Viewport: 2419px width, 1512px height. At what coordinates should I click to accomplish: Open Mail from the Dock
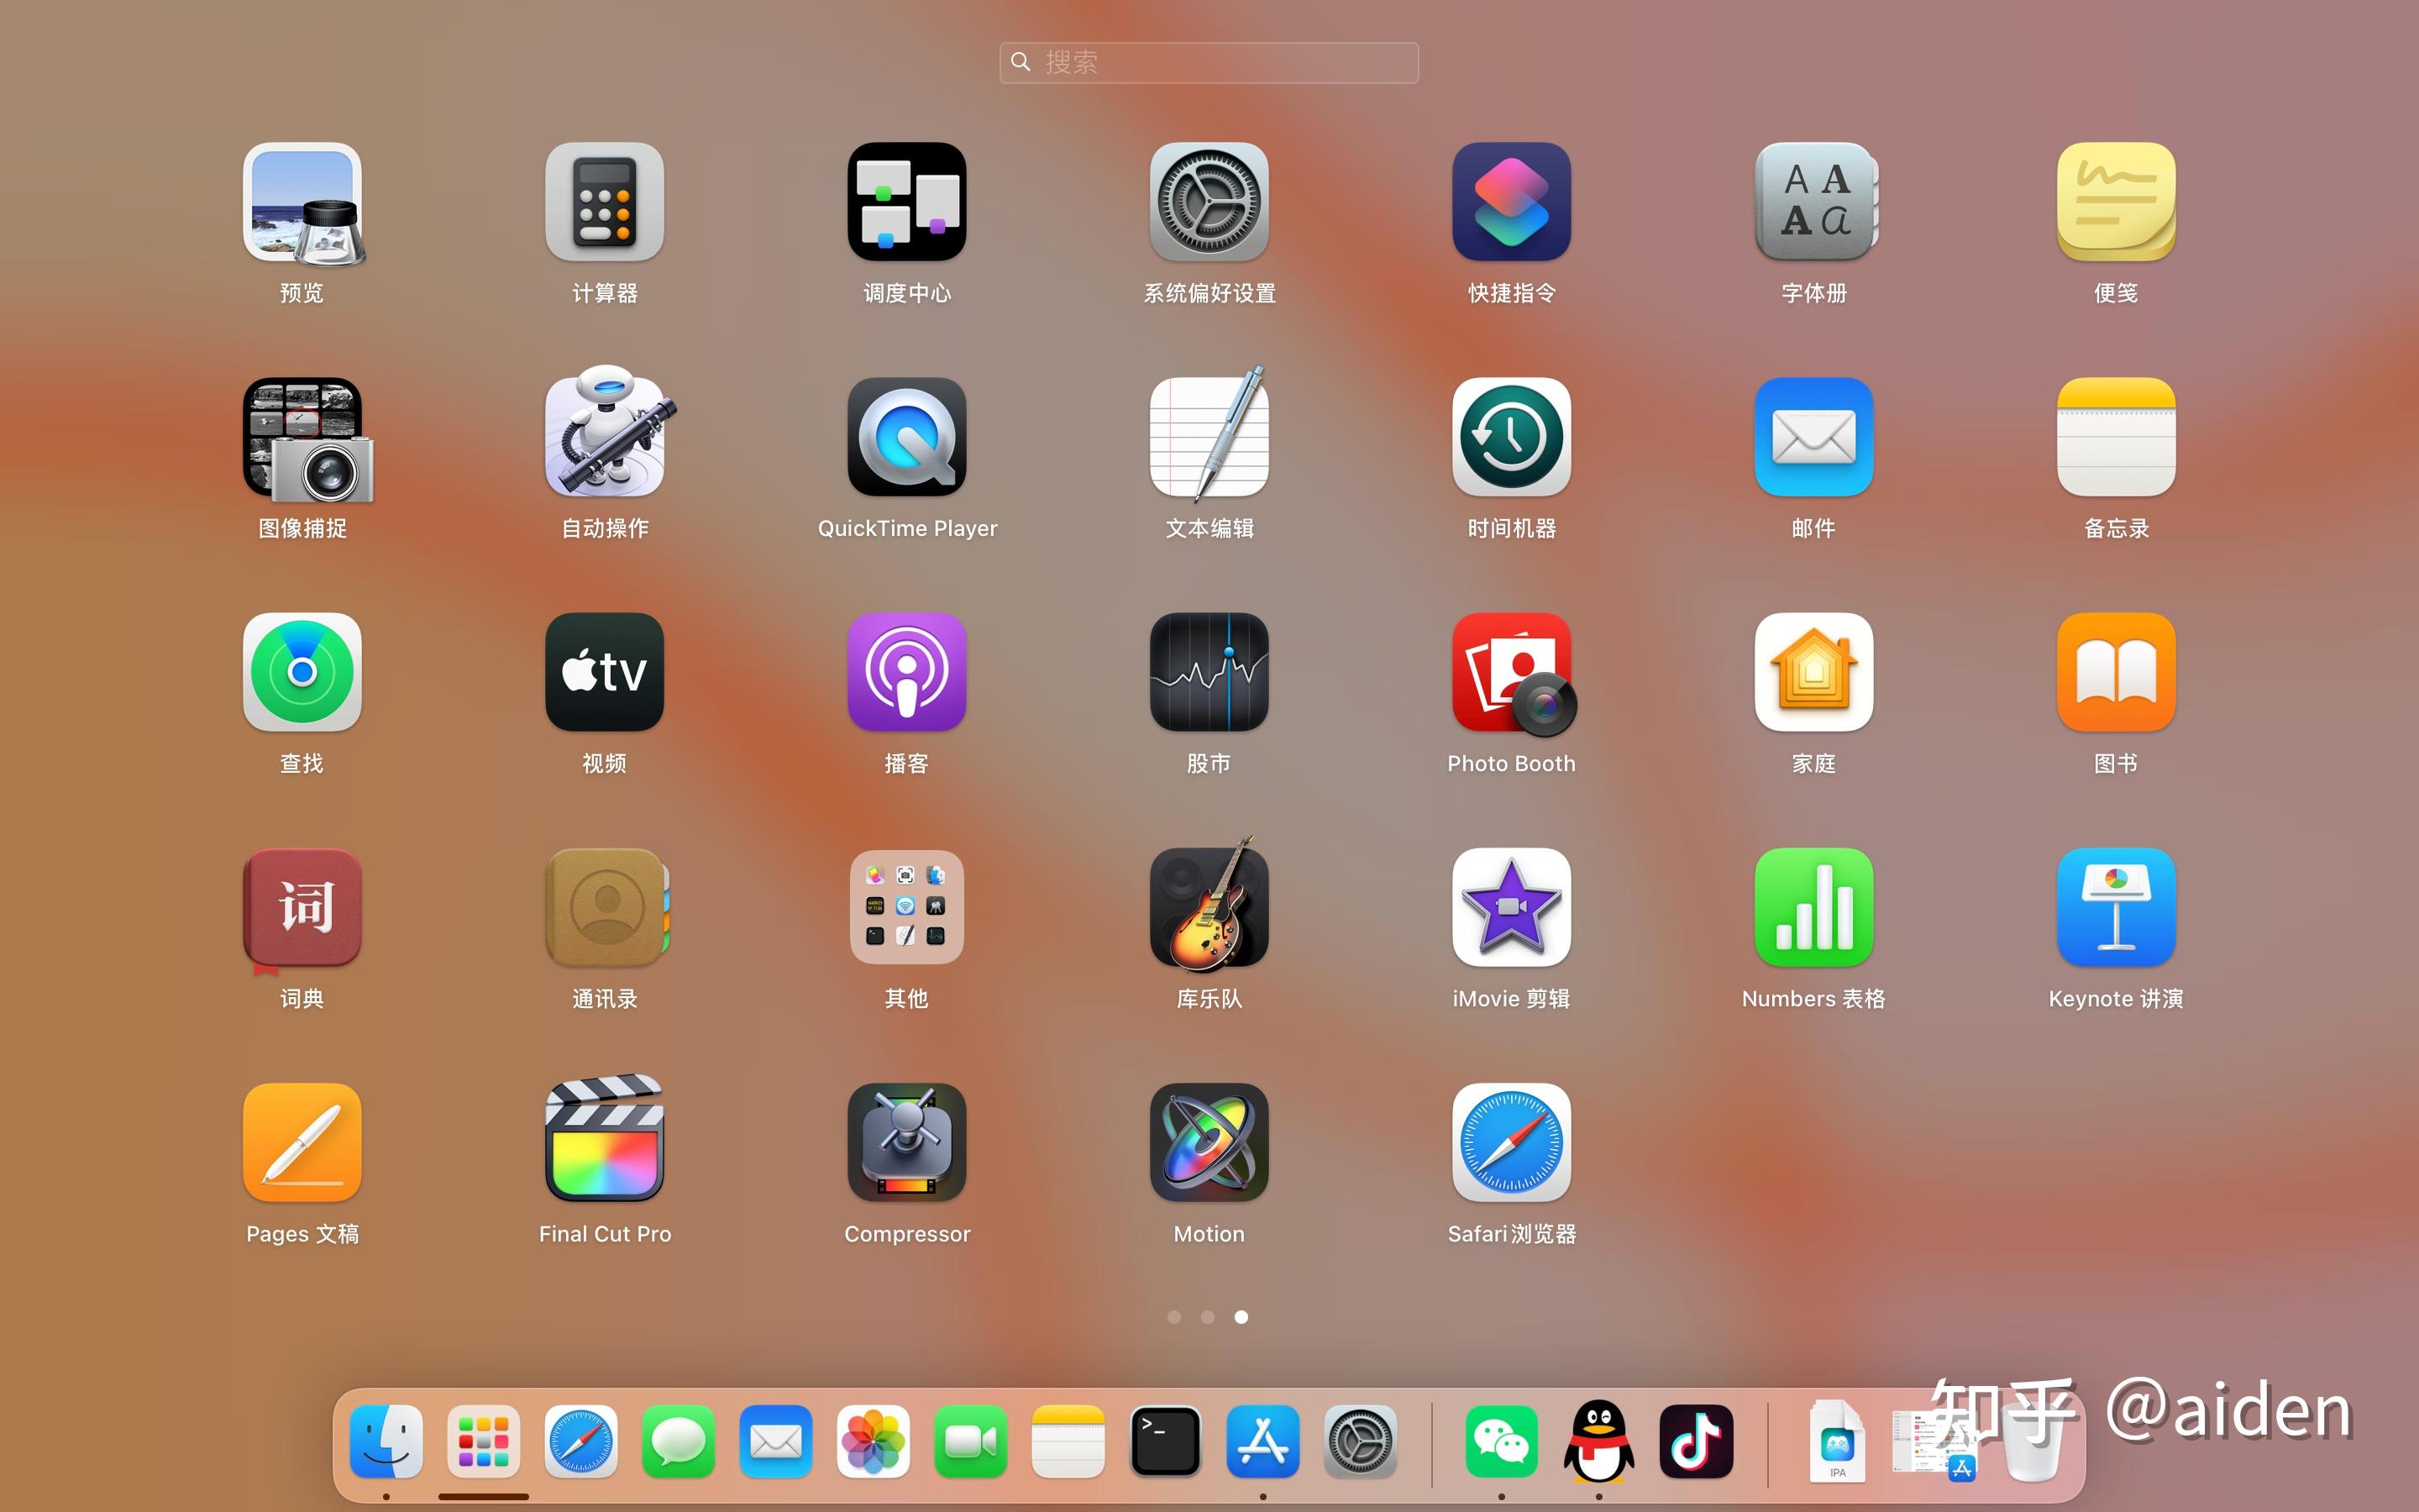[776, 1441]
